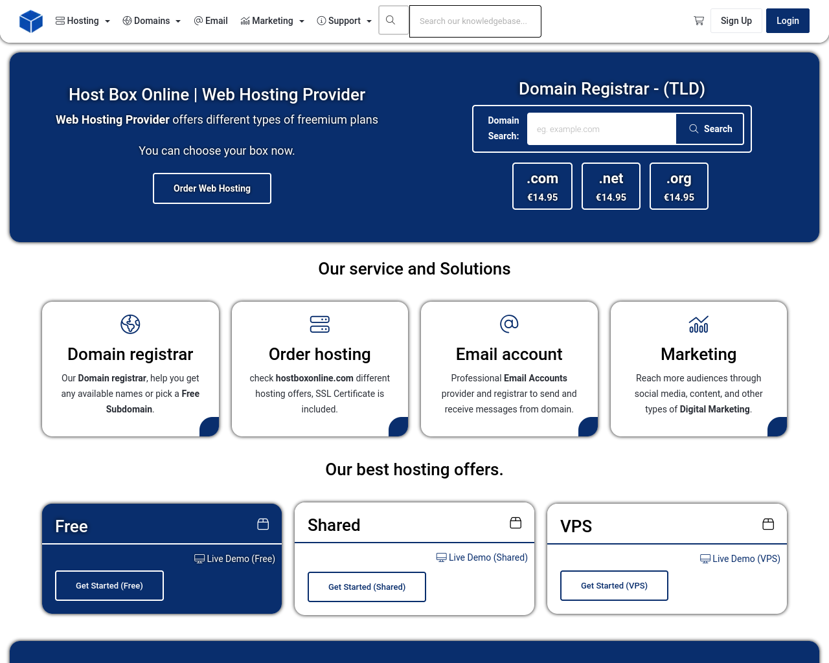
Task: Select the .org €14.95 domain tile
Action: (679, 186)
